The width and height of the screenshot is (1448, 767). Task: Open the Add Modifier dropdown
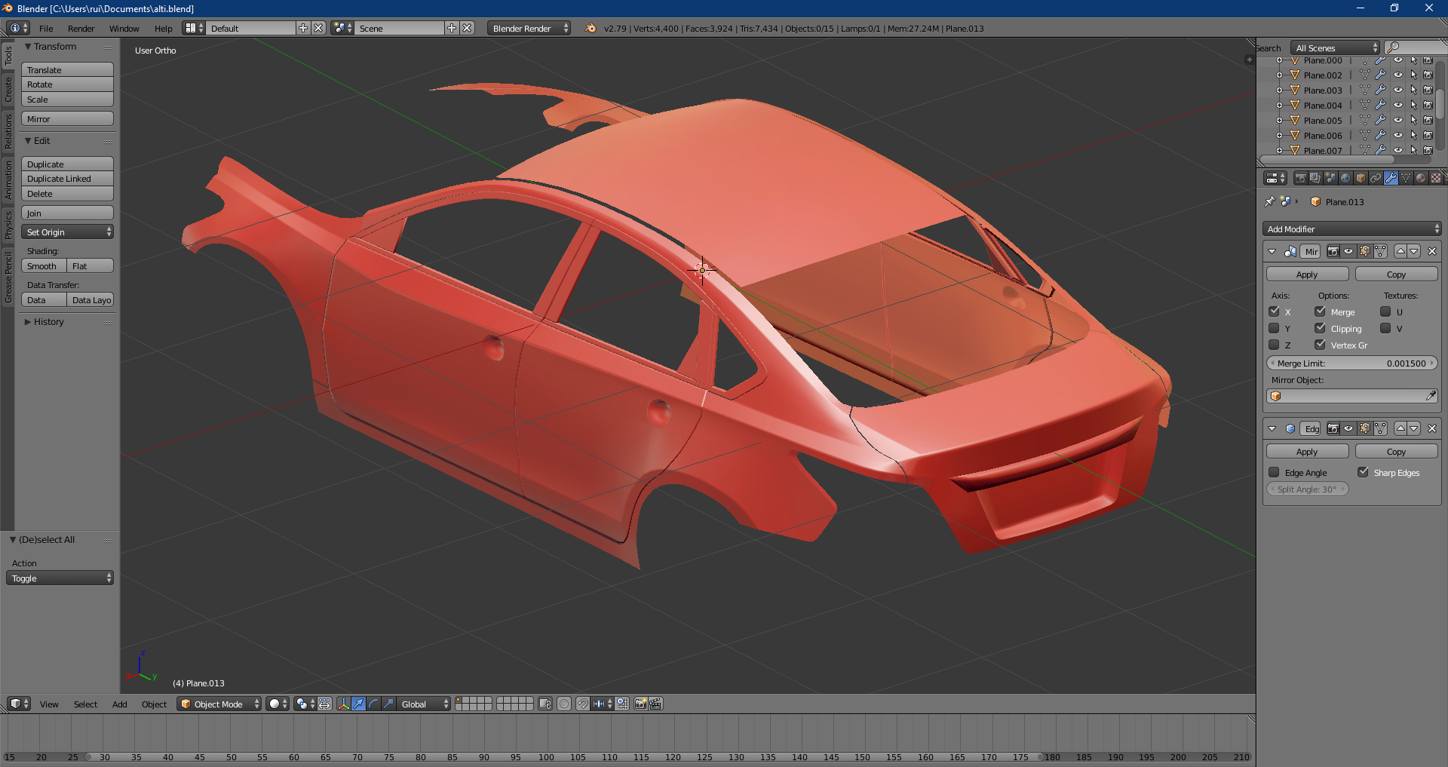pyautogui.click(x=1351, y=229)
